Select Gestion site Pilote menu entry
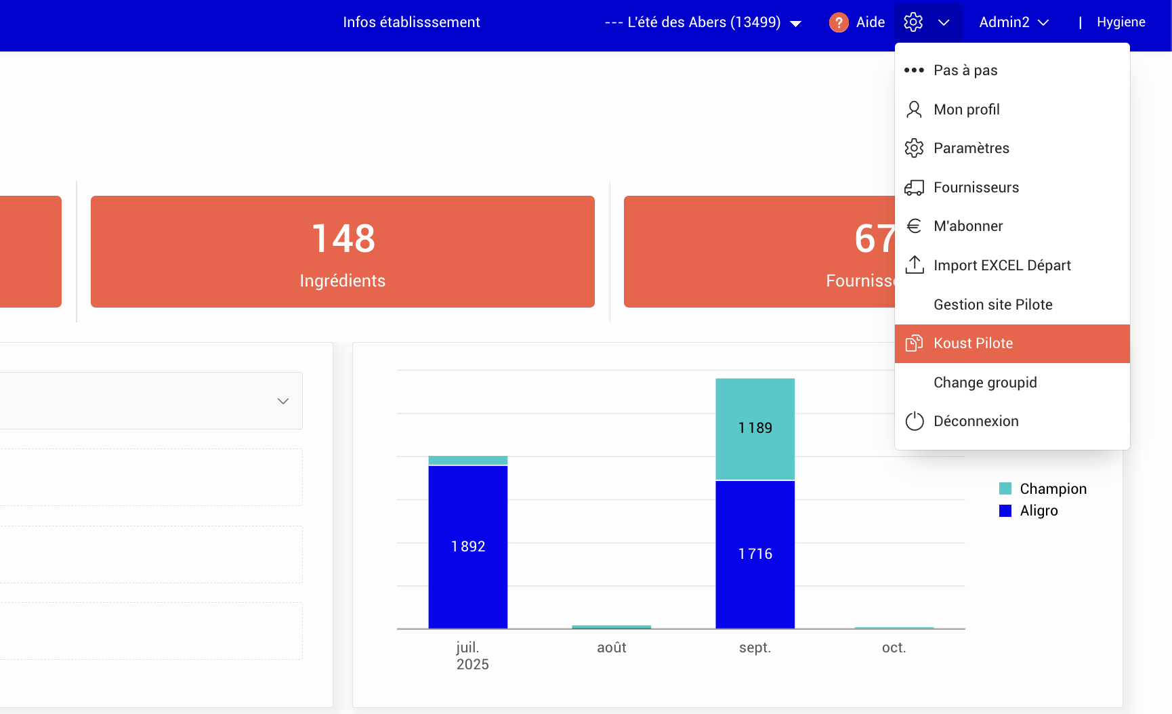Screen dimensions: 1172x714 click(x=992, y=305)
